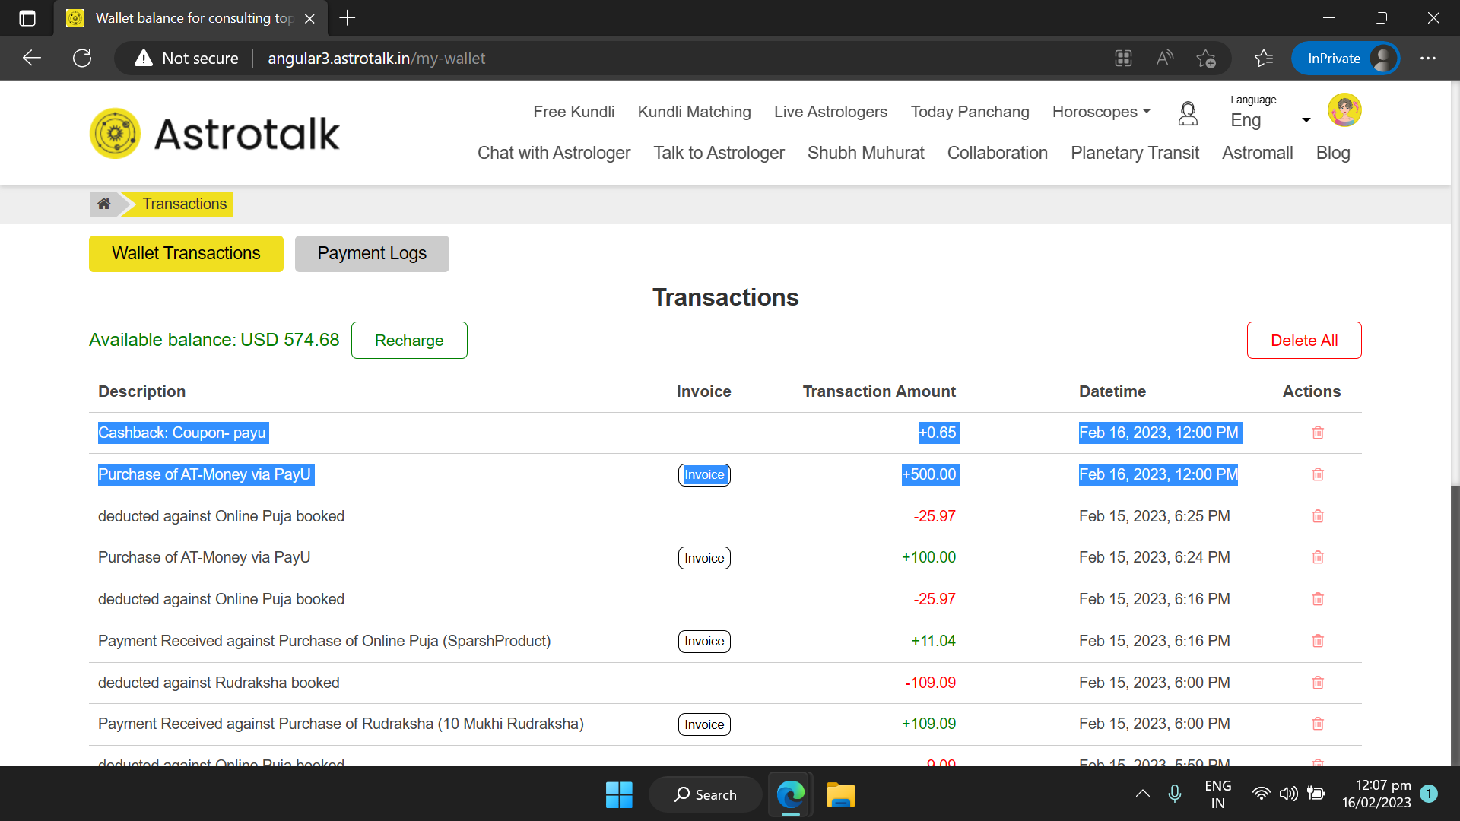Go to Collaboration page

point(997,153)
